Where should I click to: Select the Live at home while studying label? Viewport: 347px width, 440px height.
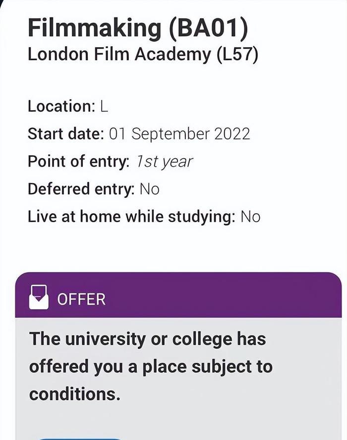(x=131, y=217)
